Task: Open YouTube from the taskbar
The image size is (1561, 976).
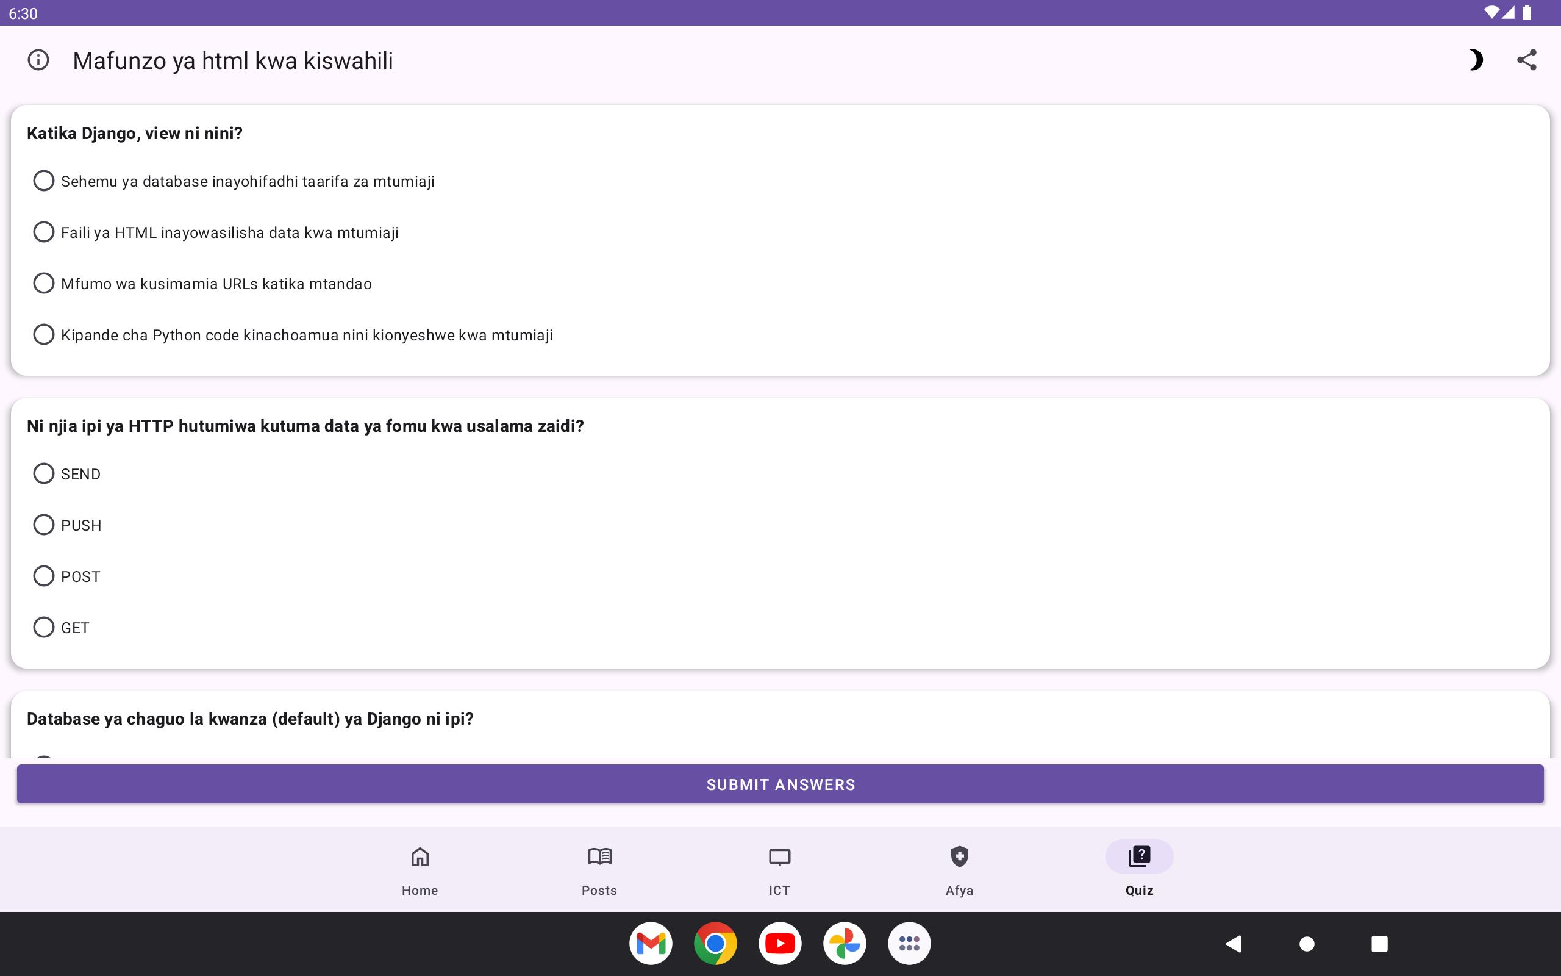Action: coord(780,944)
